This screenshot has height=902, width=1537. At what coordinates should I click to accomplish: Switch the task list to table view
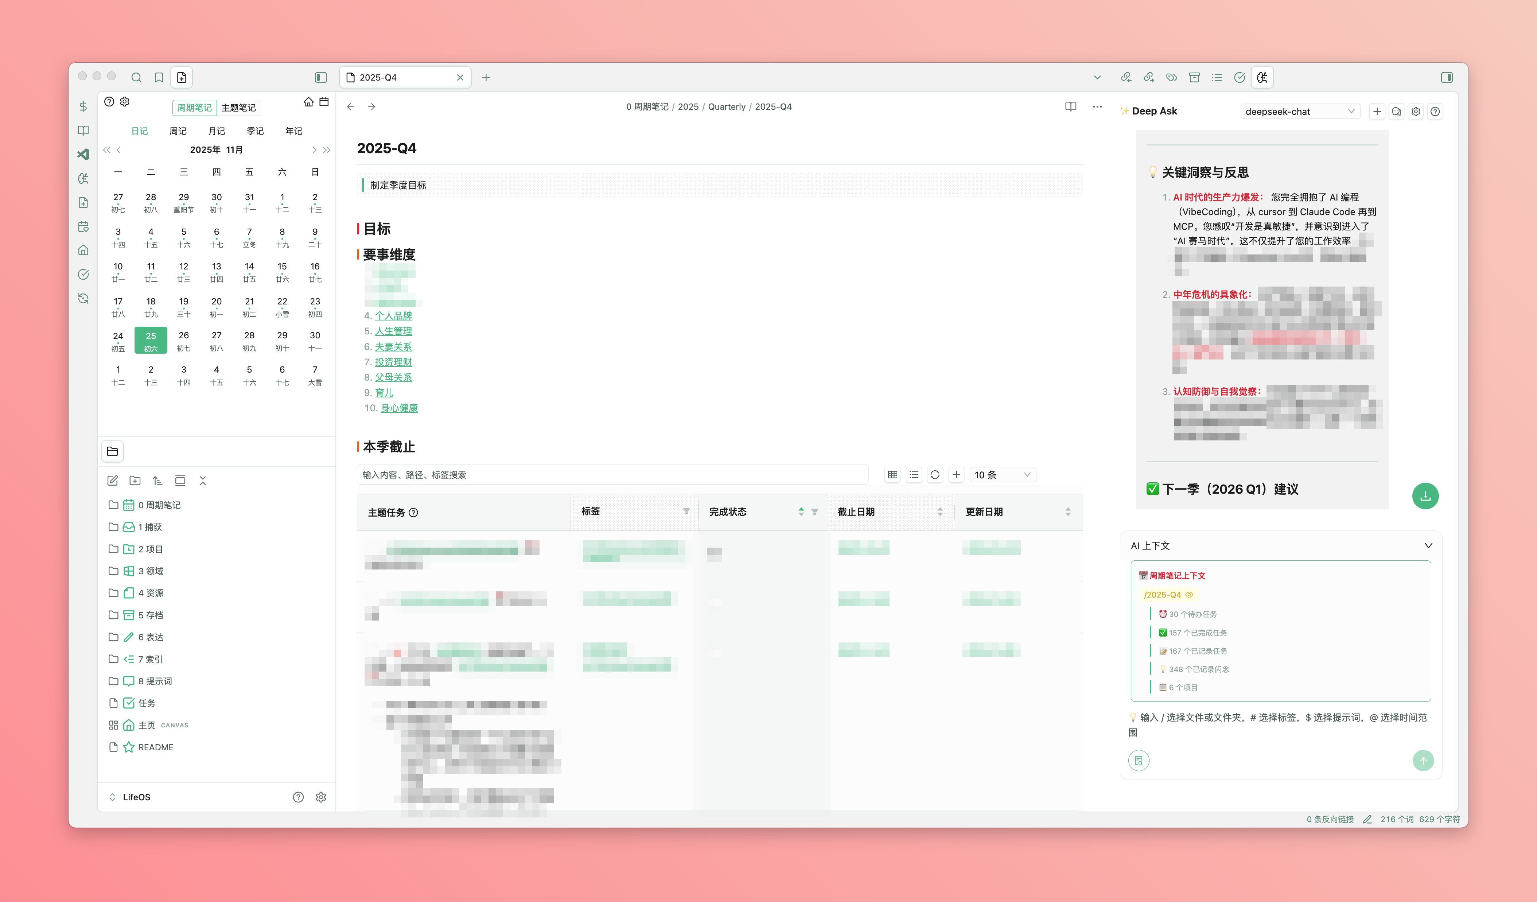click(x=892, y=474)
